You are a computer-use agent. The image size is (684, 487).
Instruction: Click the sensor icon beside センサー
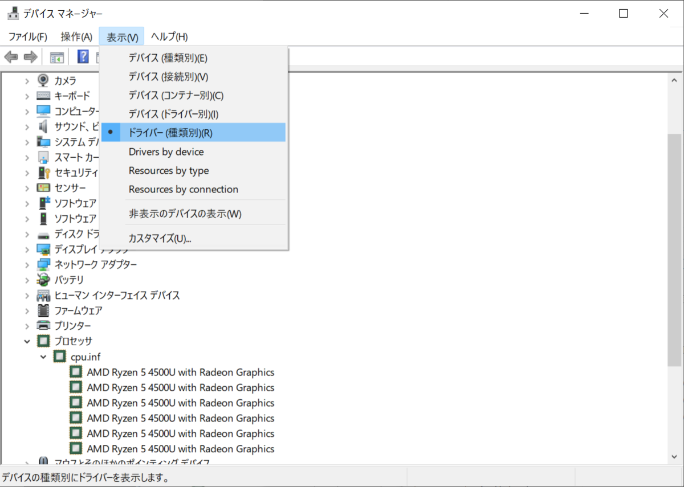(x=43, y=187)
